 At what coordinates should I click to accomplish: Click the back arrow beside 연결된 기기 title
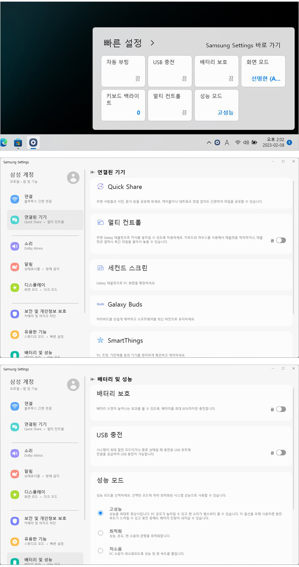(x=93, y=172)
